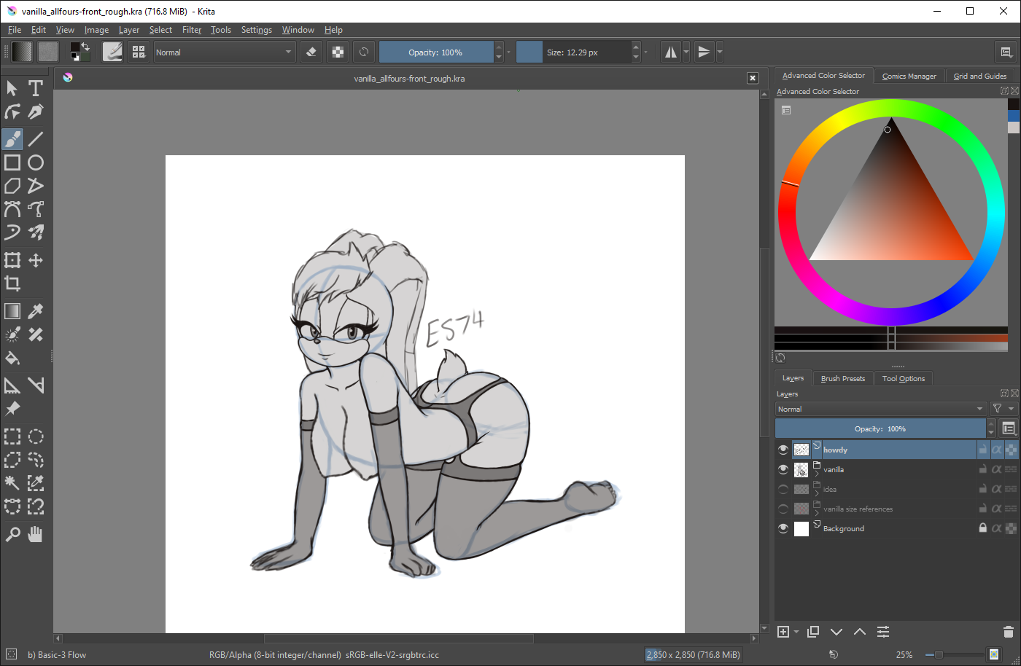Select the Polygon tool
1021x666 pixels.
(12, 186)
